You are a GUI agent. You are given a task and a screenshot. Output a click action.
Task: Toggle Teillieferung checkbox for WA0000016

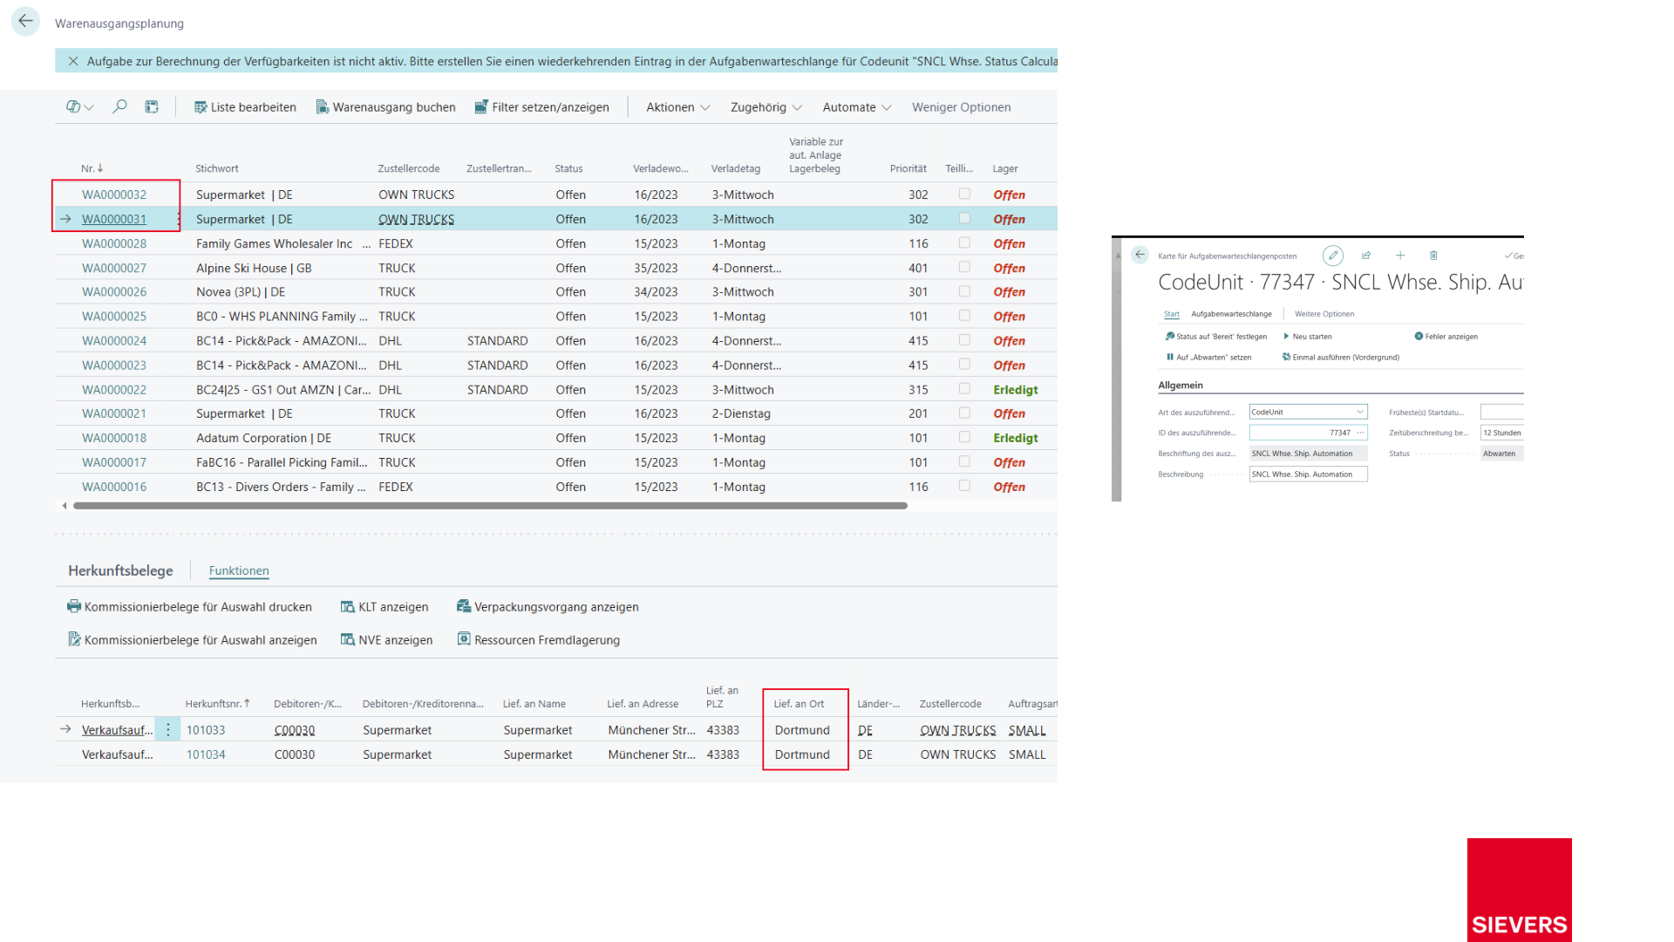coord(964,486)
